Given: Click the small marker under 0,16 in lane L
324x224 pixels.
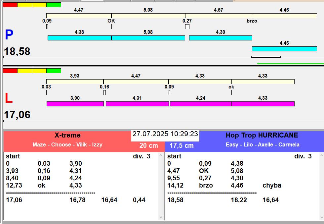Looking at the screenshot, I should click(x=104, y=93).
